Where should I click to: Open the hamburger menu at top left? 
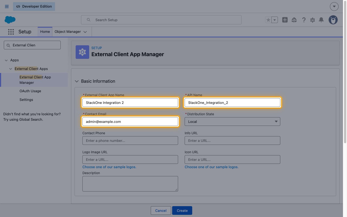[7, 7]
